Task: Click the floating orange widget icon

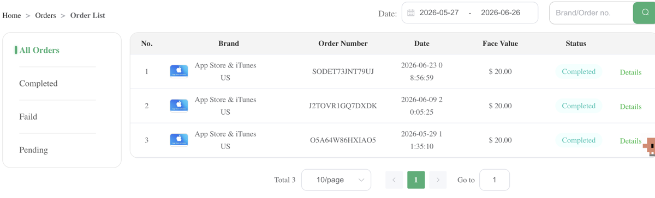Action: coord(650,146)
